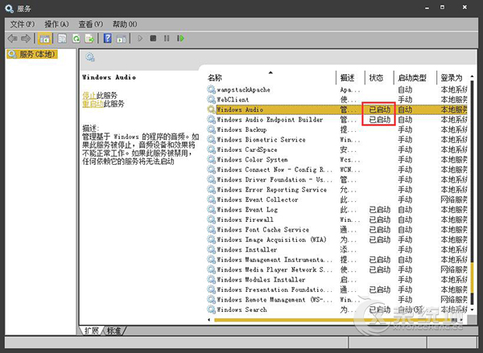Viewport: 483px width, 353px height.
Task: Select Windows Management Instrumentation row
Action: tap(337, 260)
